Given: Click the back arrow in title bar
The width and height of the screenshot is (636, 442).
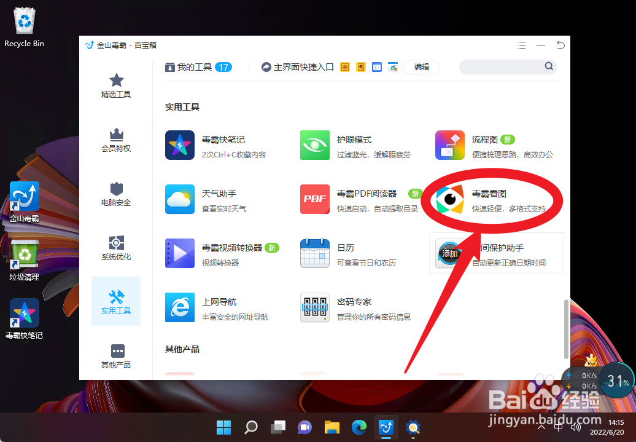Looking at the screenshot, I should click(560, 45).
